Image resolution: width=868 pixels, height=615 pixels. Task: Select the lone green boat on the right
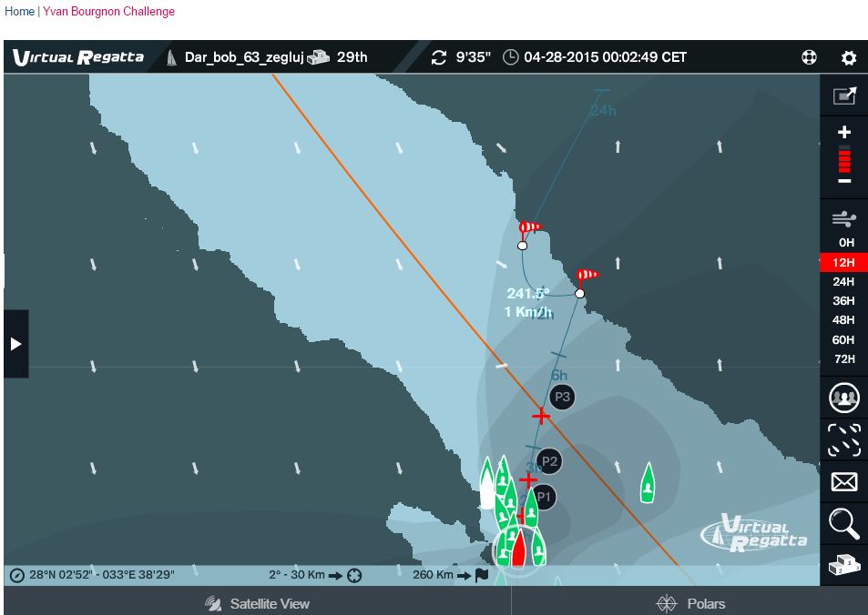647,483
